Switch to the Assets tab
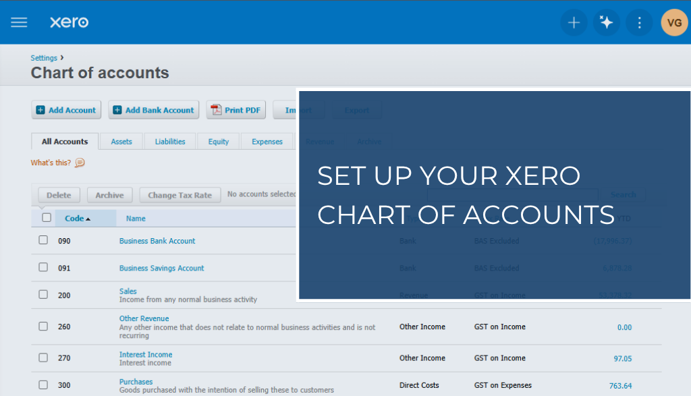 click(x=121, y=141)
